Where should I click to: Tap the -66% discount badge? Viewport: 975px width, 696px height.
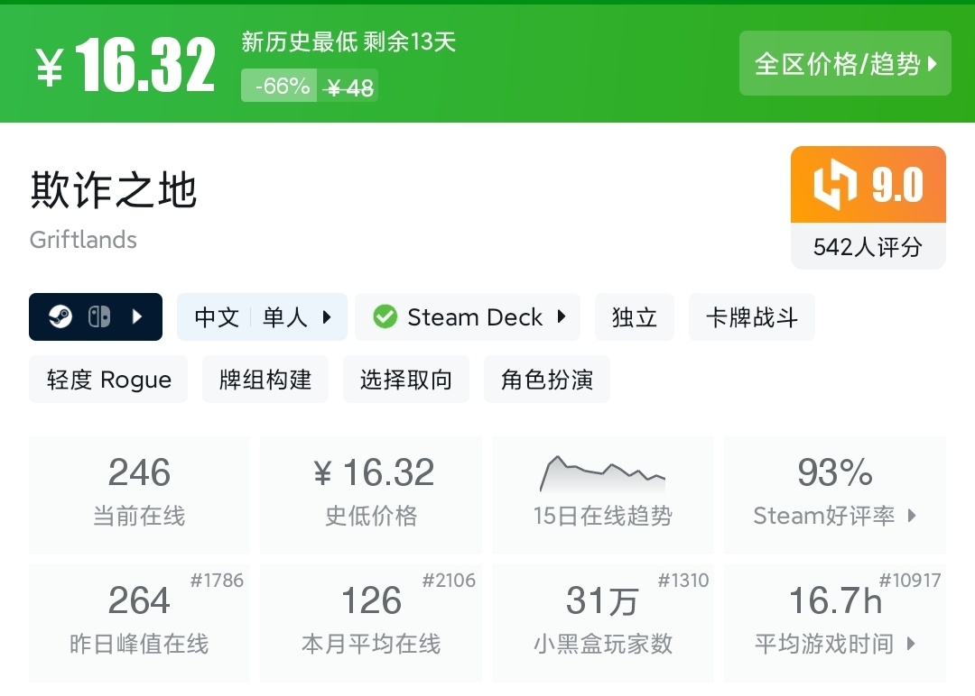coord(282,87)
